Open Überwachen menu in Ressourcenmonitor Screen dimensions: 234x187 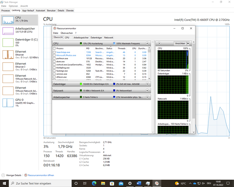pos(67,33)
